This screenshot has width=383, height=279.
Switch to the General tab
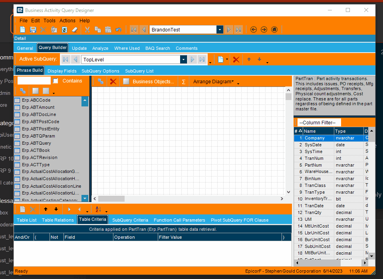[25, 48]
